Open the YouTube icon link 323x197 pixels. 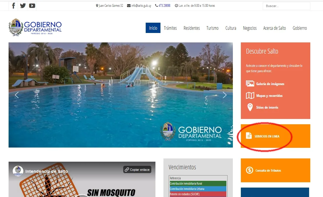tap(32, 6)
